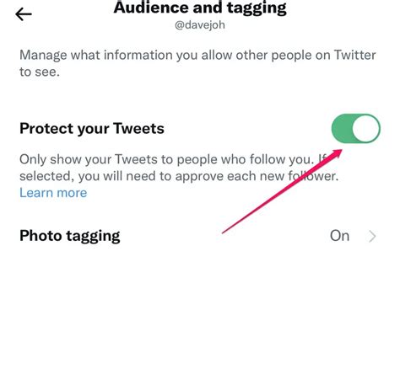Tap the Photo tagging chevron arrow
This screenshot has width=400, height=390.
tap(372, 236)
